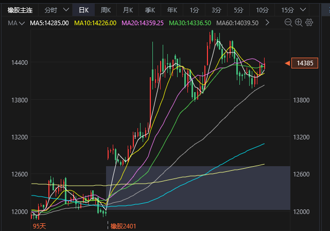
Task: Click the MA30:14336.50 green indicator label
Action: pos(190,23)
